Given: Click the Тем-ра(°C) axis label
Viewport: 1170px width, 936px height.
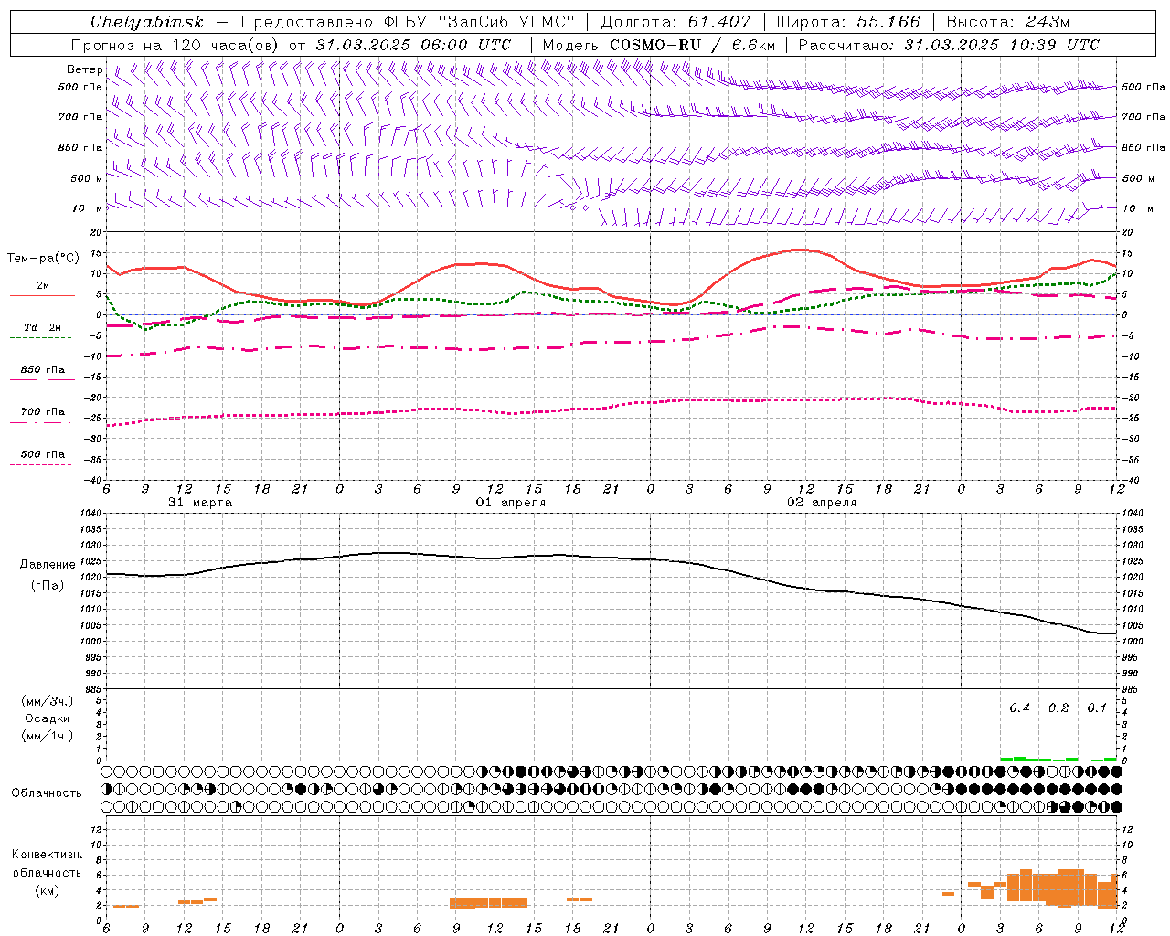Looking at the screenshot, I should coord(43,259).
